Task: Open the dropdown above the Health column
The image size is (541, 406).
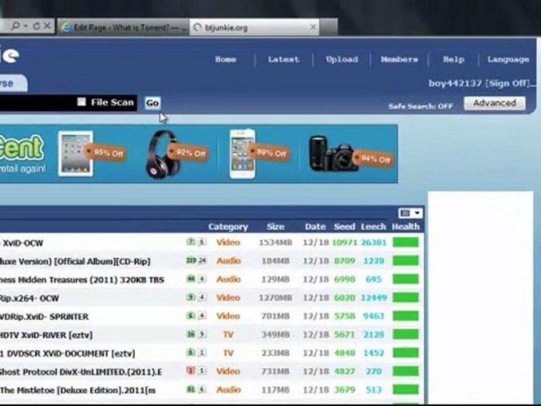Action: tap(410, 213)
